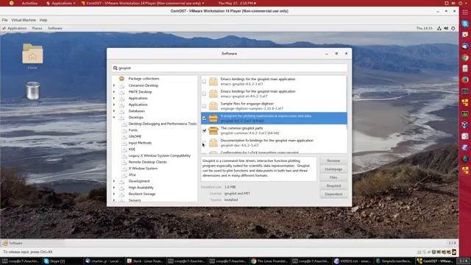Expand the Resilient Storage tree node
Screen dimensions: 471x265
click(114, 194)
